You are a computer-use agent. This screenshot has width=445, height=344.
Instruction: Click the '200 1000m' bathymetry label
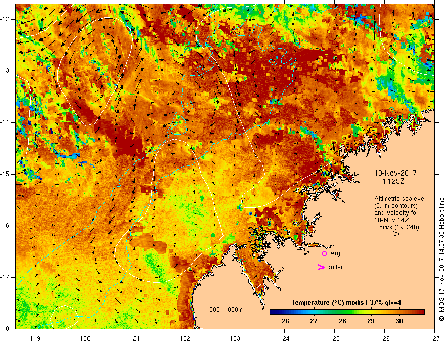pos(226,310)
